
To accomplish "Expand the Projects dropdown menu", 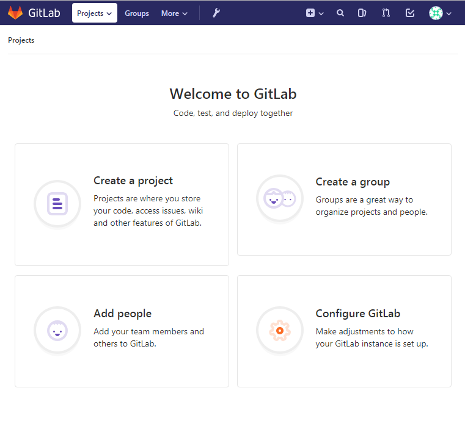I will (x=94, y=13).
